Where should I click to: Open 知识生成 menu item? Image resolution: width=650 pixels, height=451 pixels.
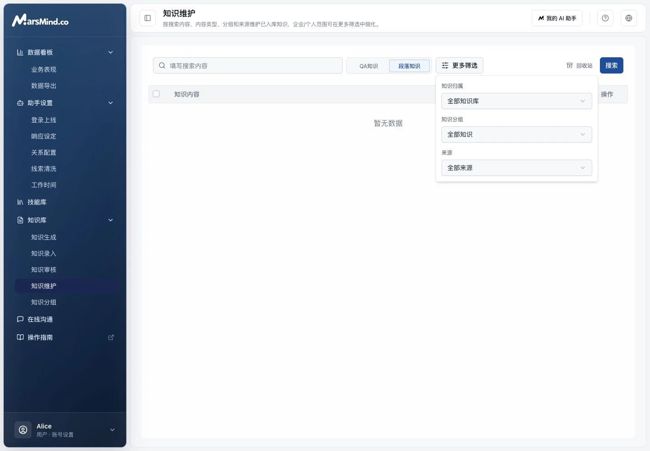click(67, 237)
